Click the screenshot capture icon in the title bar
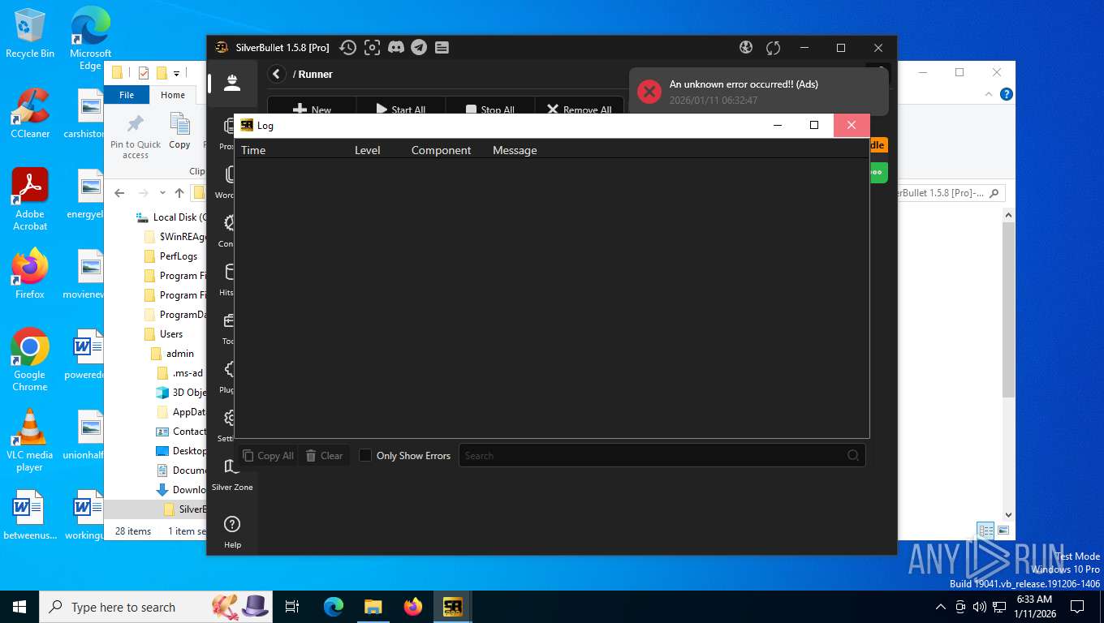This screenshot has height=623, width=1104. 372,48
